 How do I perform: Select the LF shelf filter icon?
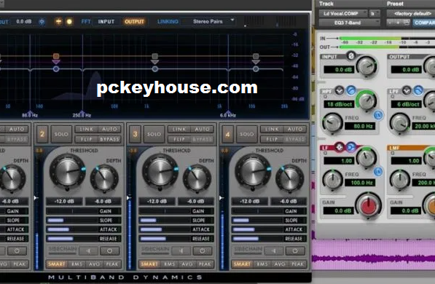[x=350, y=147]
